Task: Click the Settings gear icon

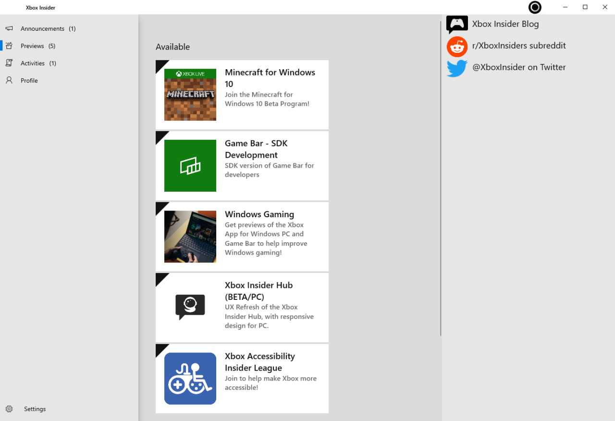Action: (9, 409)
